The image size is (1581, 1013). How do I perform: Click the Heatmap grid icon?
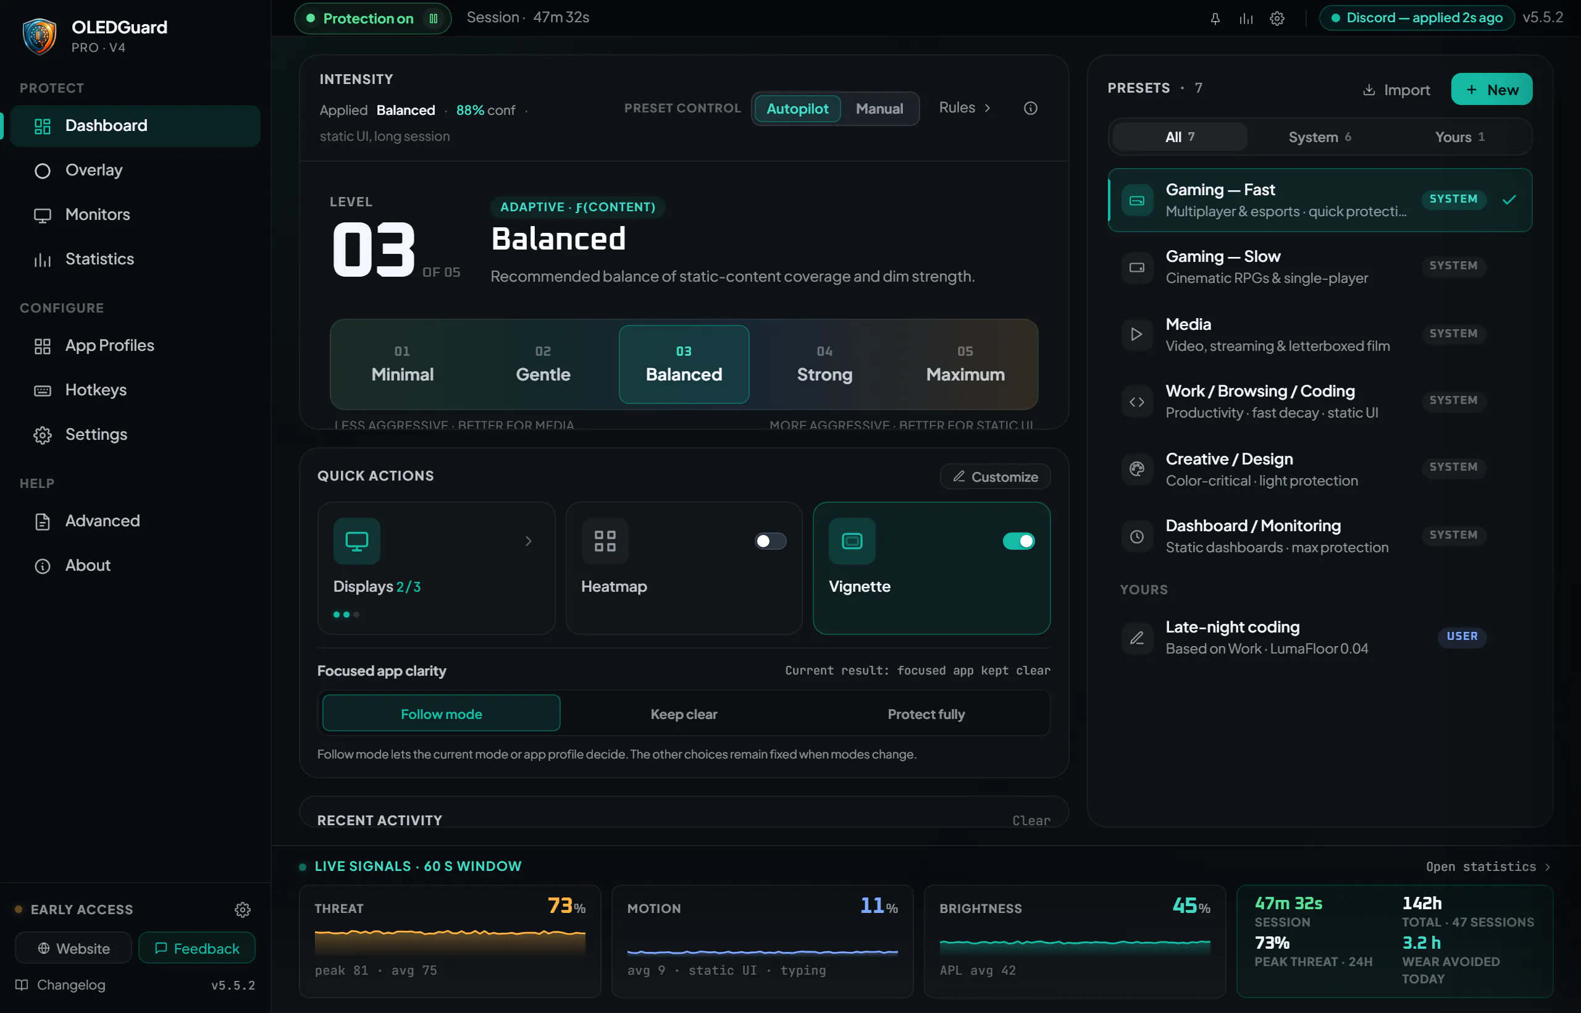605,540
